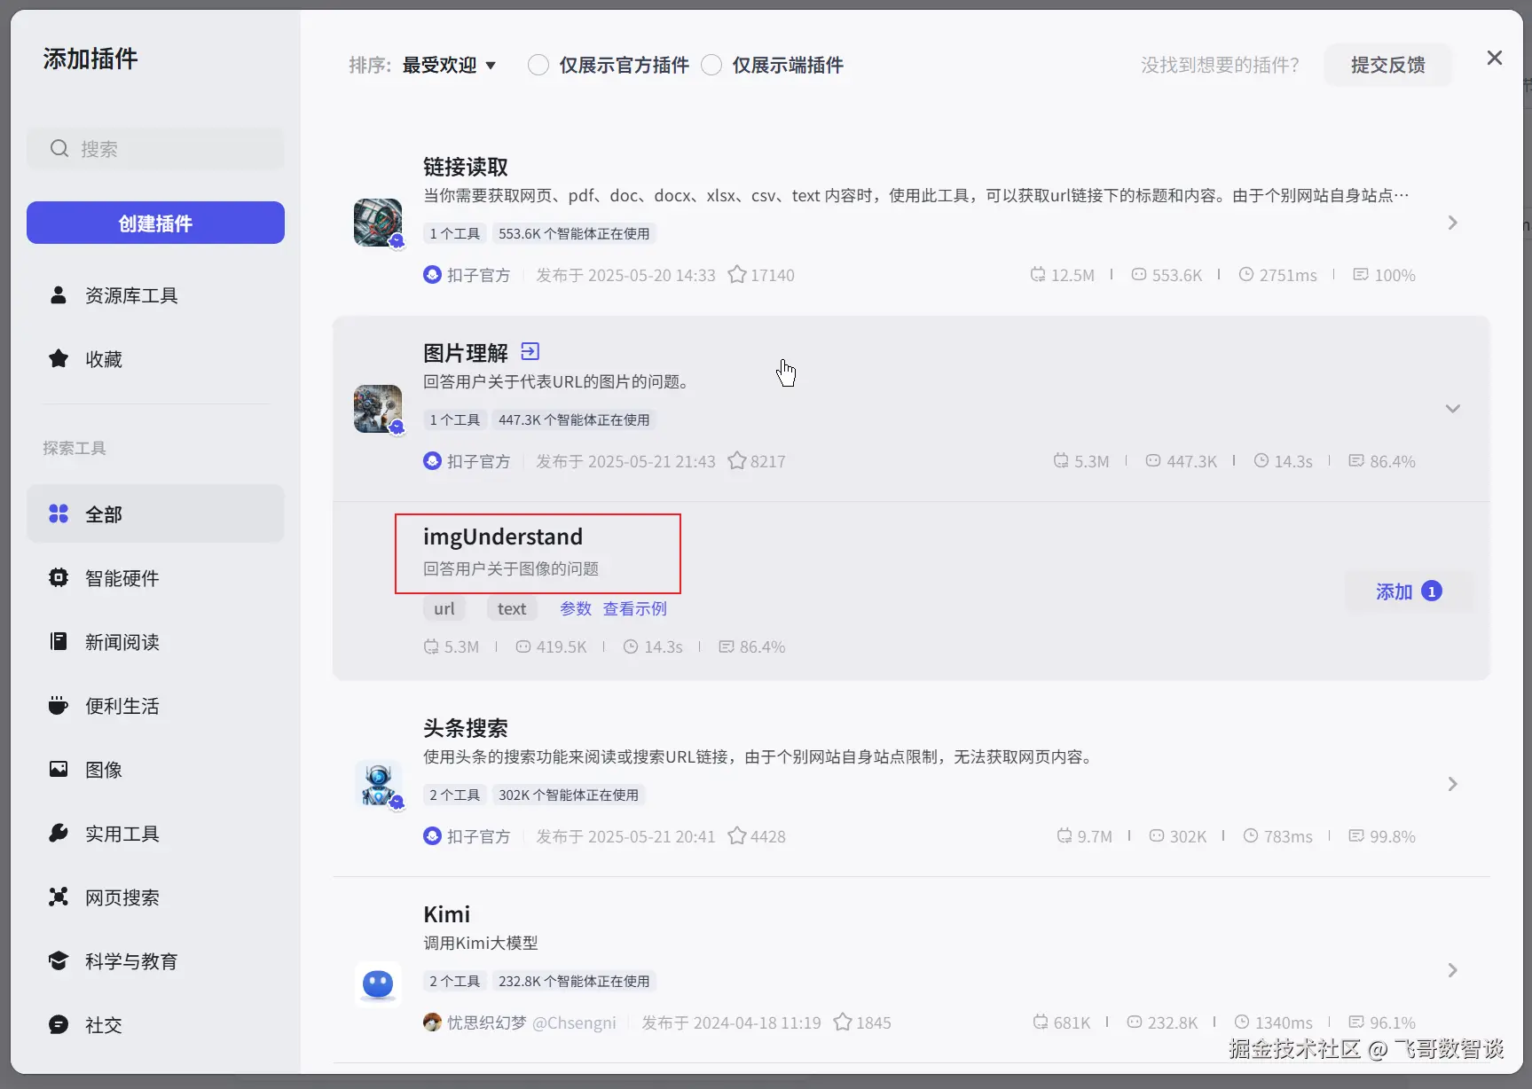
Task: Open the 图片理解 detail link icon
Action: (530, 351)
